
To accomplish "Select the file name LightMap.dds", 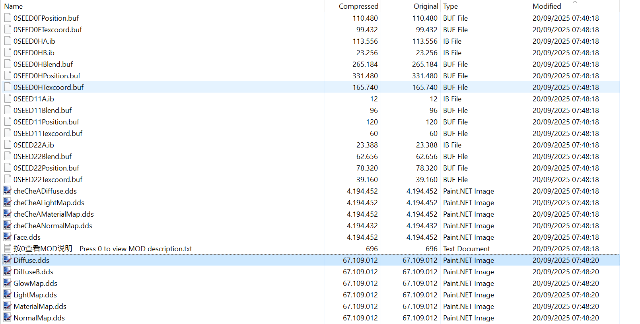I will click(35, 295).
